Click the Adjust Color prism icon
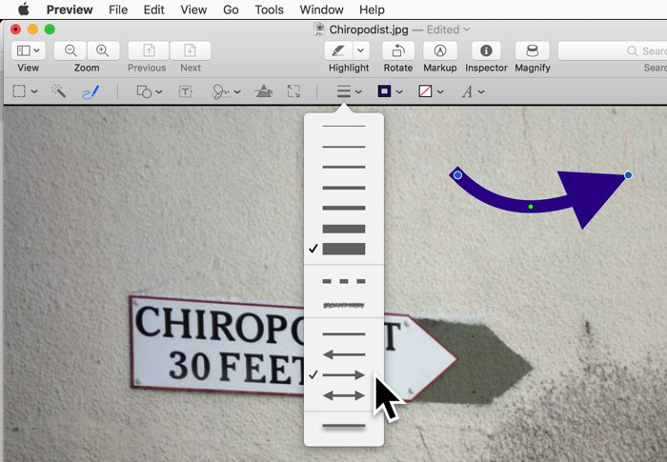 pyautogui.click(x=264, y=91)
